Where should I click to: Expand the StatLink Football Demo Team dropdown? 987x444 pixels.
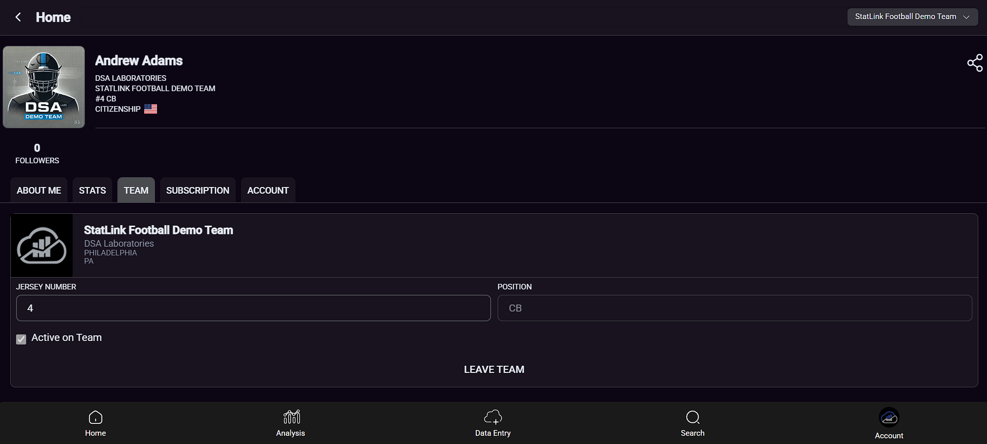[912, 16]
